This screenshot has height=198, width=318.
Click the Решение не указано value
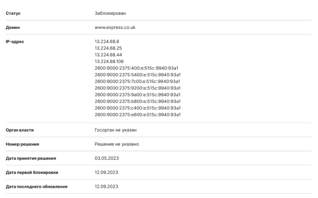point(117,144)
